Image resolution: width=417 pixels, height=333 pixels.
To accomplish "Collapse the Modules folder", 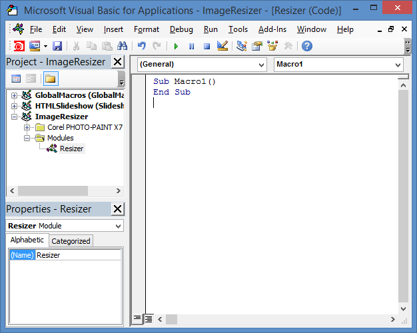I will 27,138.
